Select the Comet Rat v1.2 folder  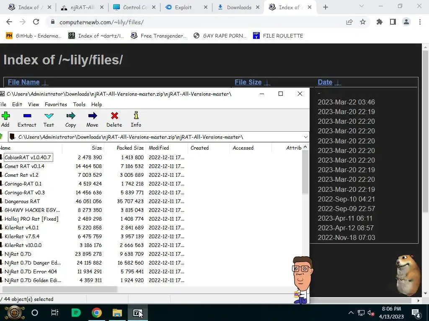[21, 175]
